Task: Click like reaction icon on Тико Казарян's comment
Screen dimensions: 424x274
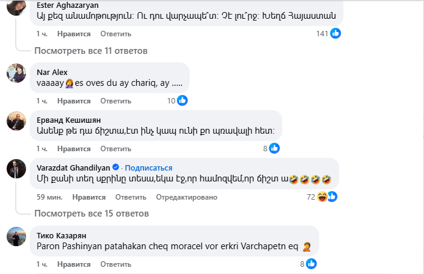Action: [311, 264]
